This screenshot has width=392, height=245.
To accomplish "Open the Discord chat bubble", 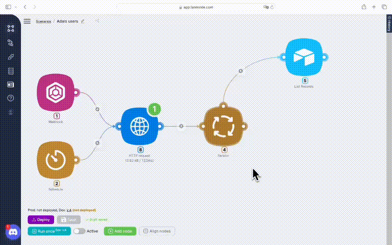I will (x=12, y=232).
